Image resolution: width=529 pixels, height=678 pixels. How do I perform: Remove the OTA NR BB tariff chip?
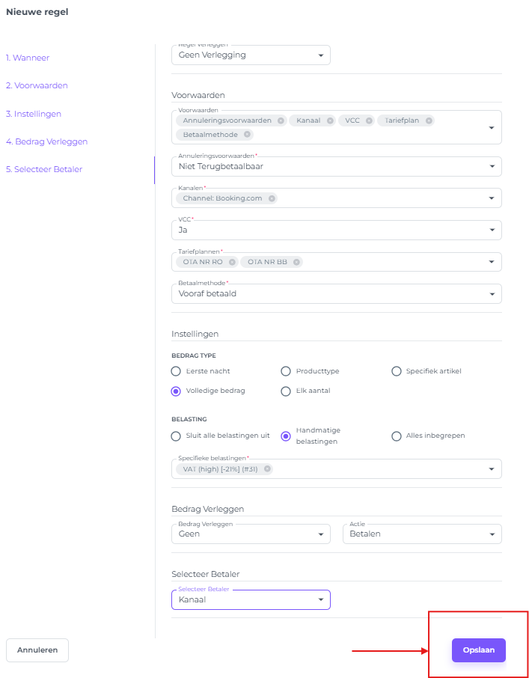[x=297, y=262]
